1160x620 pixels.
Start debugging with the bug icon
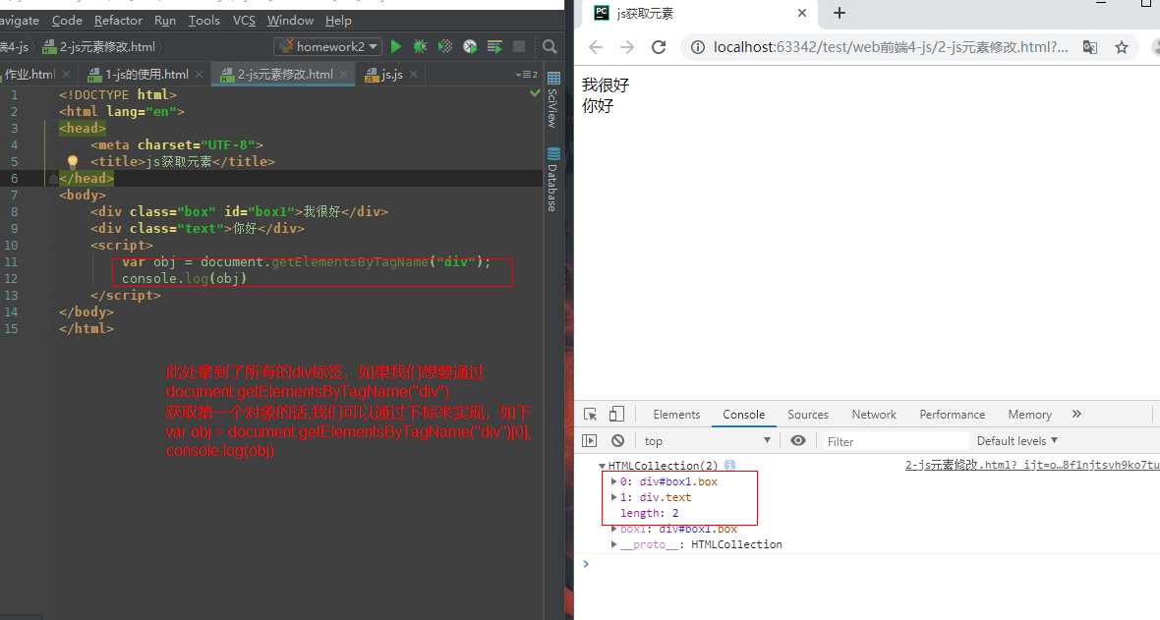tap(420, 46)
